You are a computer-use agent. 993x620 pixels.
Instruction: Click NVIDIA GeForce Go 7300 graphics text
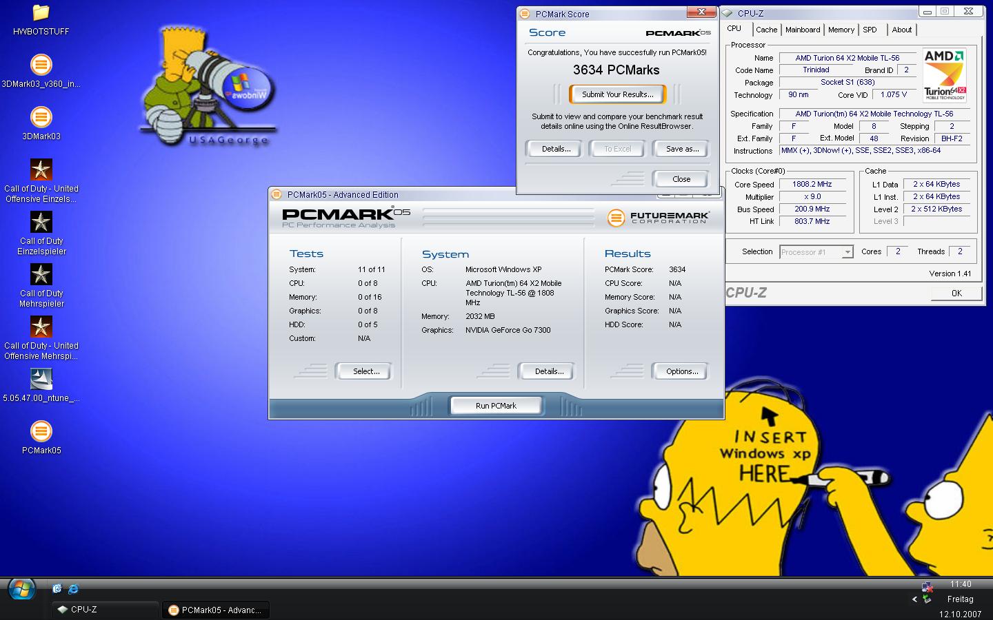coord(508,330)
